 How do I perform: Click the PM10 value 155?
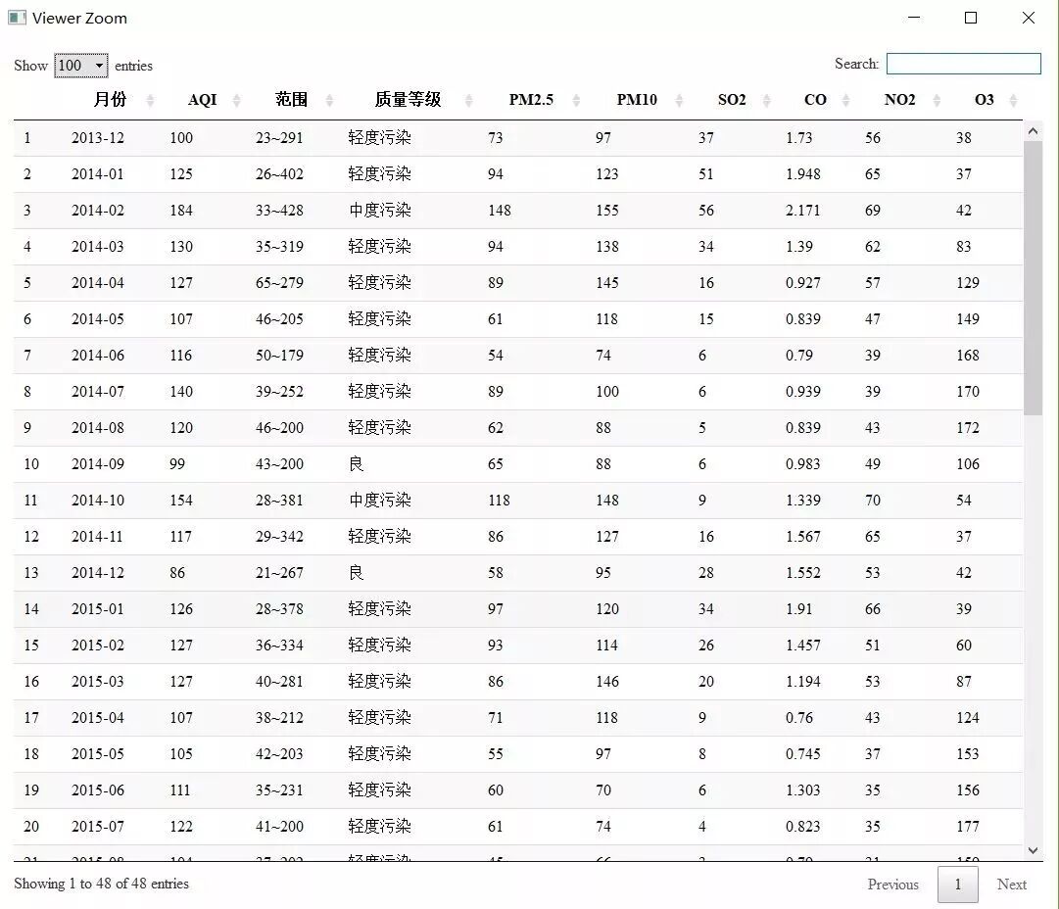tap(607, 211)
